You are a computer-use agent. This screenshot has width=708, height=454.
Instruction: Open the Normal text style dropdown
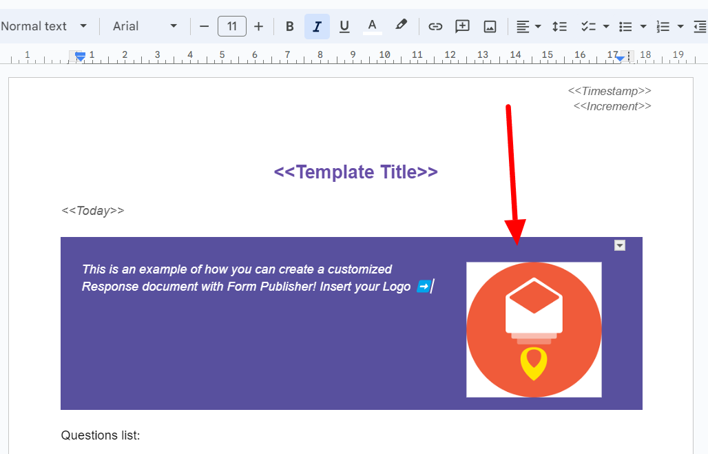point(44,26)
